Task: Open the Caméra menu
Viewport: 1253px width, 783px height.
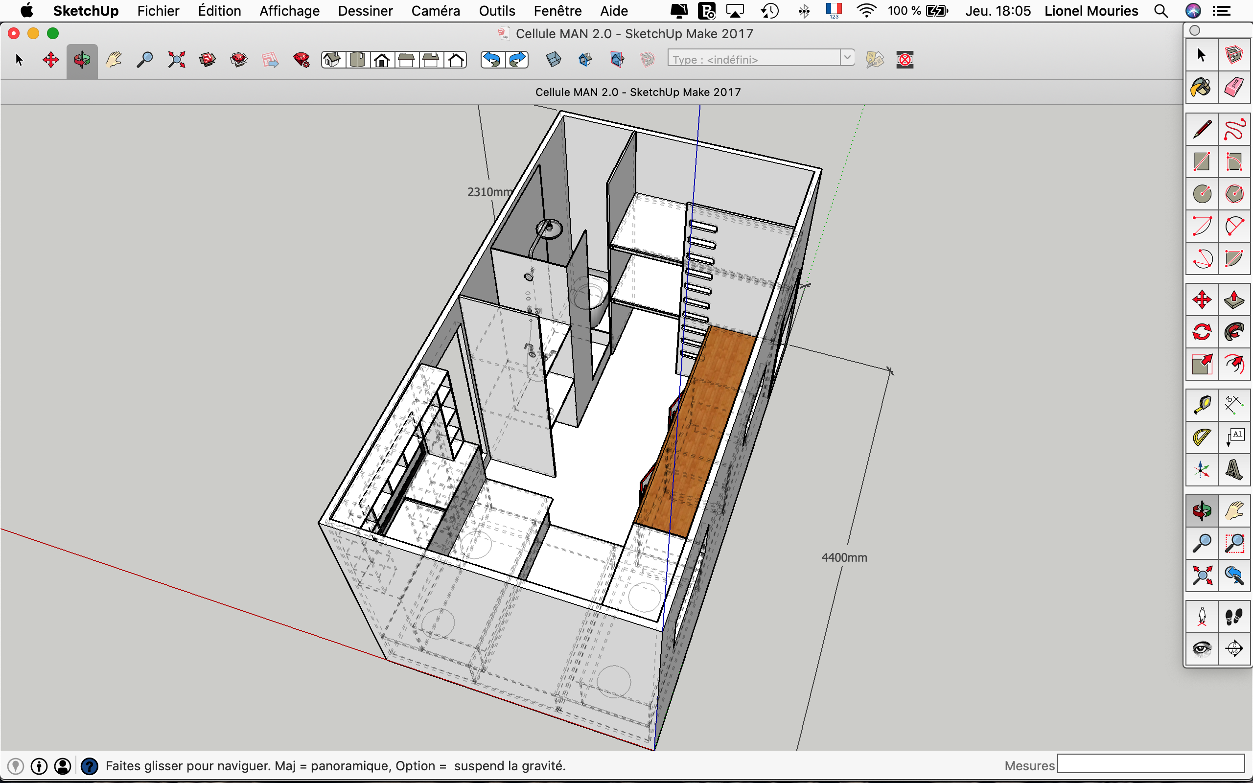Action: click(x=436, y=11)
